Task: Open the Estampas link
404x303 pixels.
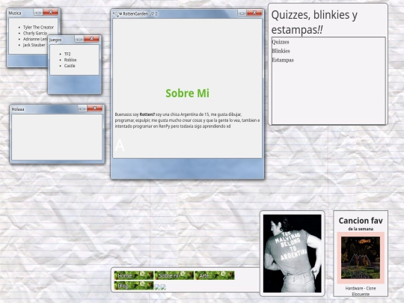Action: [283, 60]
